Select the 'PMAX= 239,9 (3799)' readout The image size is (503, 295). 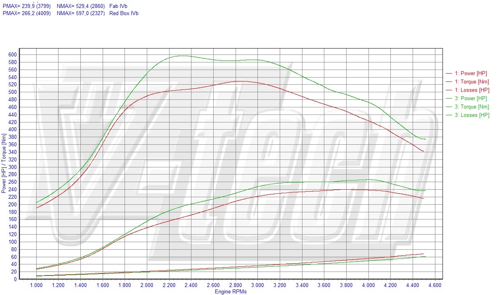click(x=27, y=6)
